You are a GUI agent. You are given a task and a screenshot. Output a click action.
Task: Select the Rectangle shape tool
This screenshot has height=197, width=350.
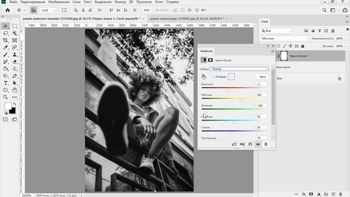(5, 90)
